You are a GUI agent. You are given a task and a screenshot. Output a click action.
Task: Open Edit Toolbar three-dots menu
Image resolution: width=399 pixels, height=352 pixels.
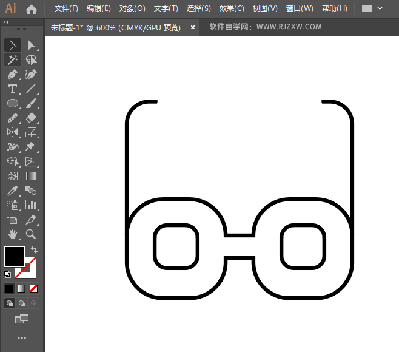pyautogui.click(x=22, y=337)
